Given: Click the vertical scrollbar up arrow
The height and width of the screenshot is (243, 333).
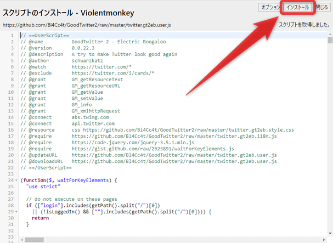Looking at the screenshot, I should pyautogui.click(x=330, y=34).
